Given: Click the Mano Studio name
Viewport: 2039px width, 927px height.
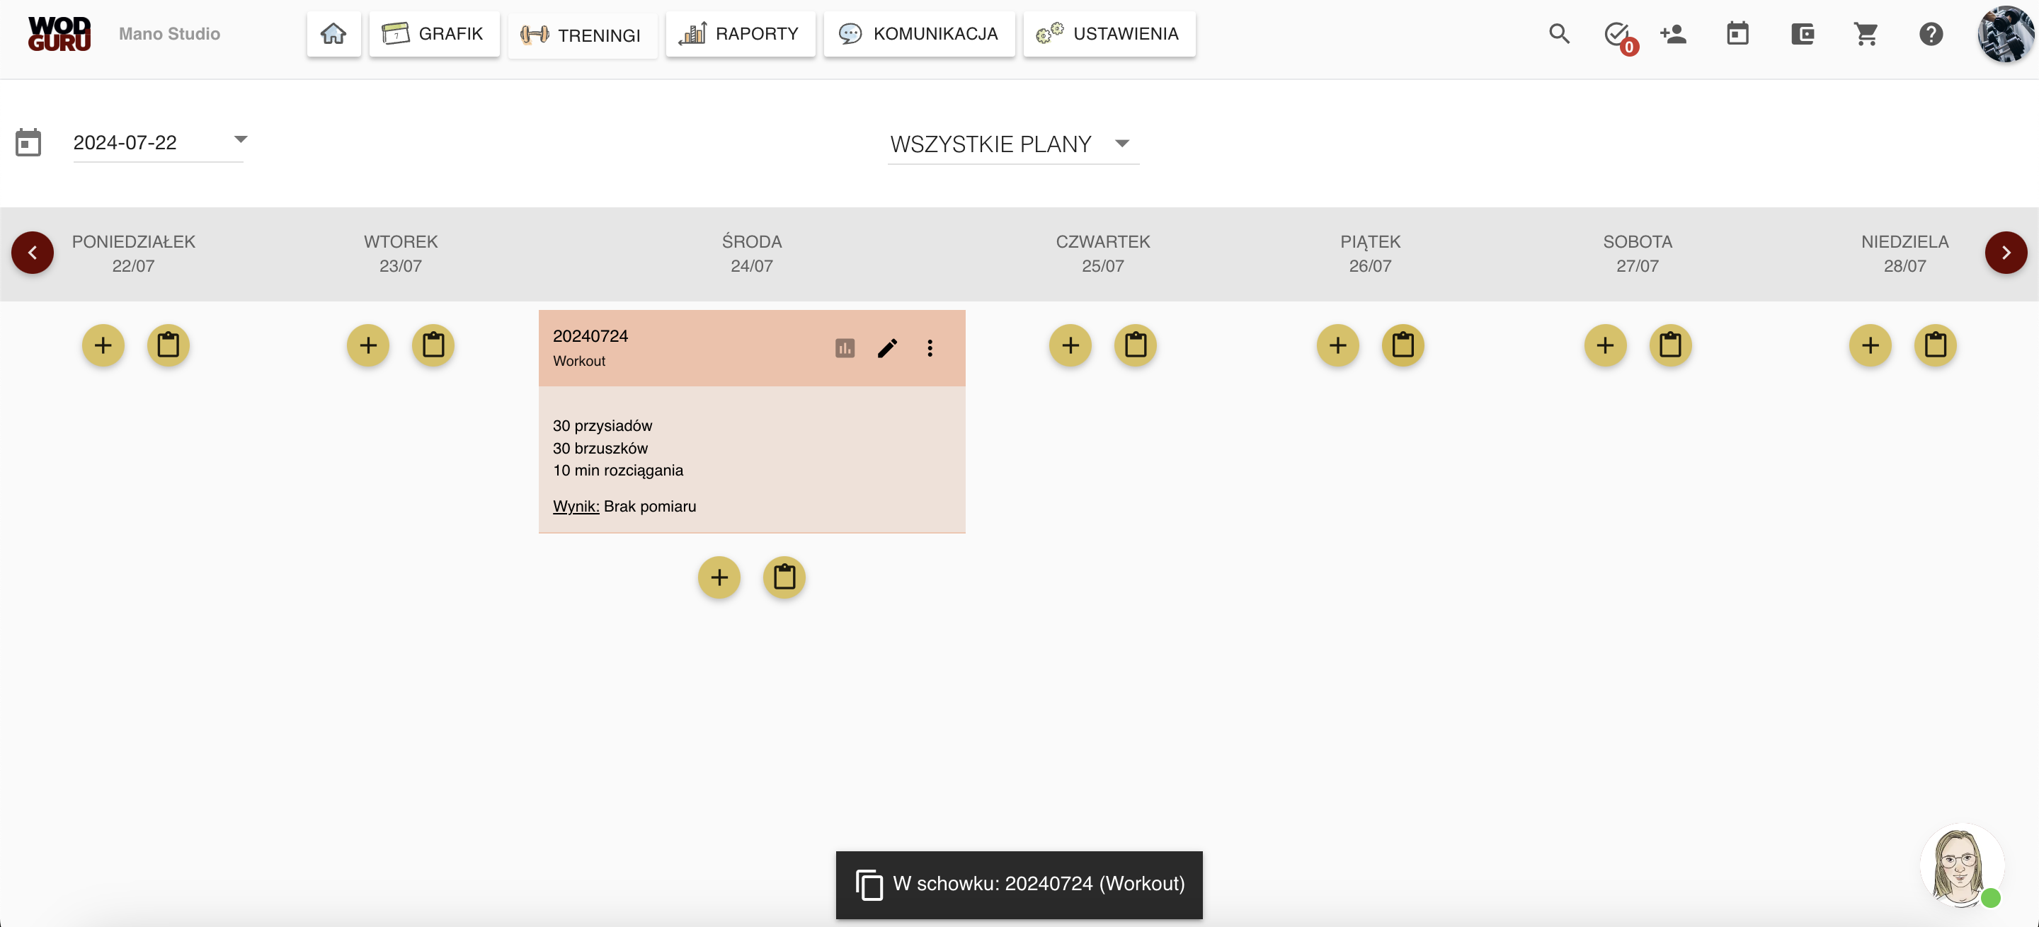Looking at the screenshot, I should coord(169,34).
